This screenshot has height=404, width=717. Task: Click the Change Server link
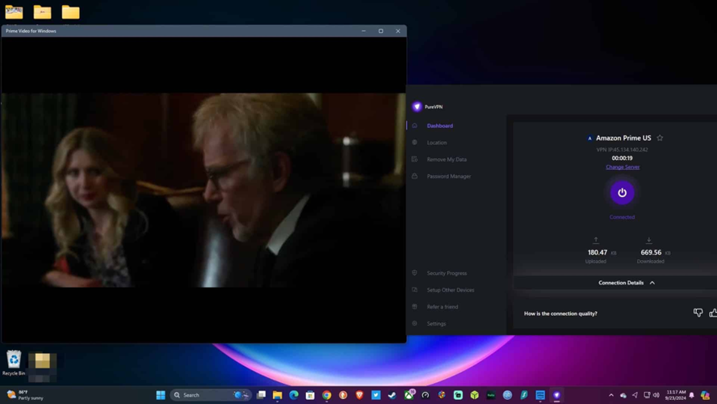pos(623,167)
